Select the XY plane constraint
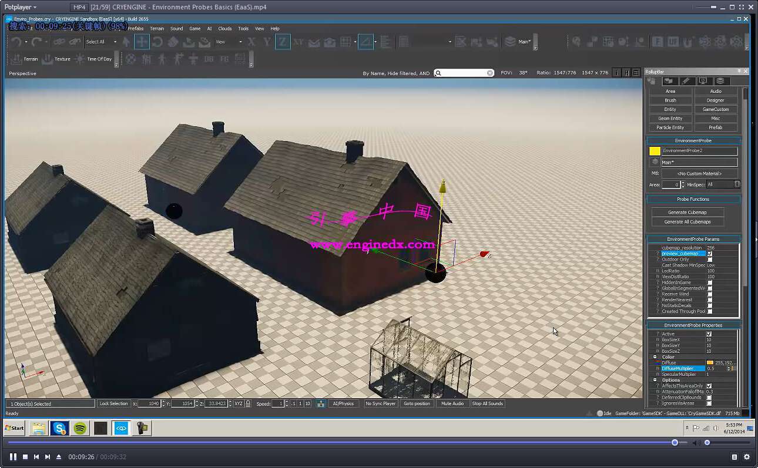This screenshot has height=468, width=758. click(x=298, y=42)
